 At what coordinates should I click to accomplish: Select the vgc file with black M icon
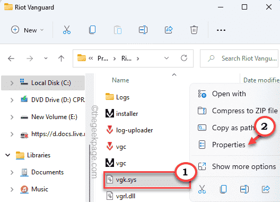click(x=116, y=163)
